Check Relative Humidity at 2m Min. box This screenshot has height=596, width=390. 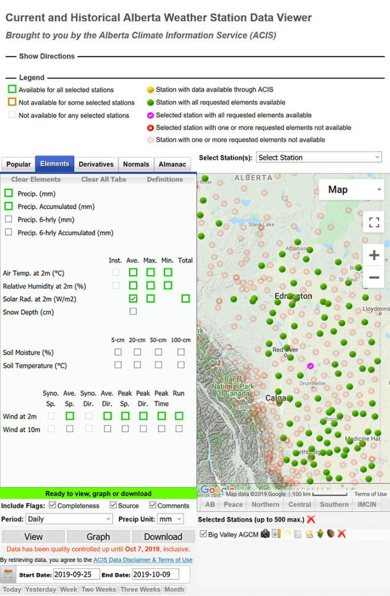168,285
